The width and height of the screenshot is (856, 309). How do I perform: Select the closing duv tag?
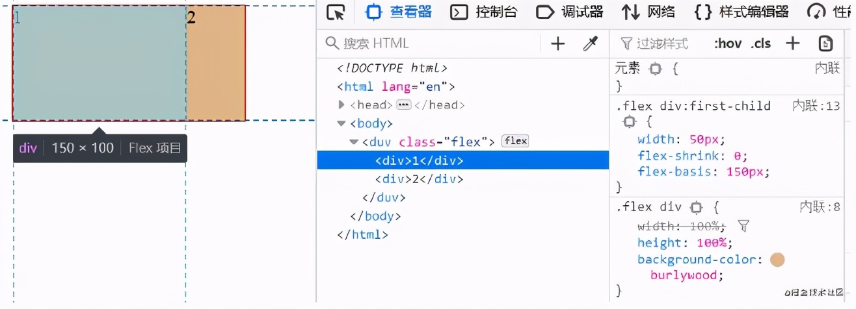click(x=384, y=197)
